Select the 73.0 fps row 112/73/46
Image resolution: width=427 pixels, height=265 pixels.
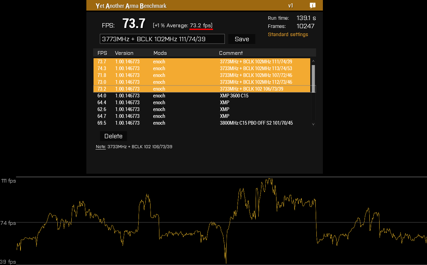pos(202,82)
